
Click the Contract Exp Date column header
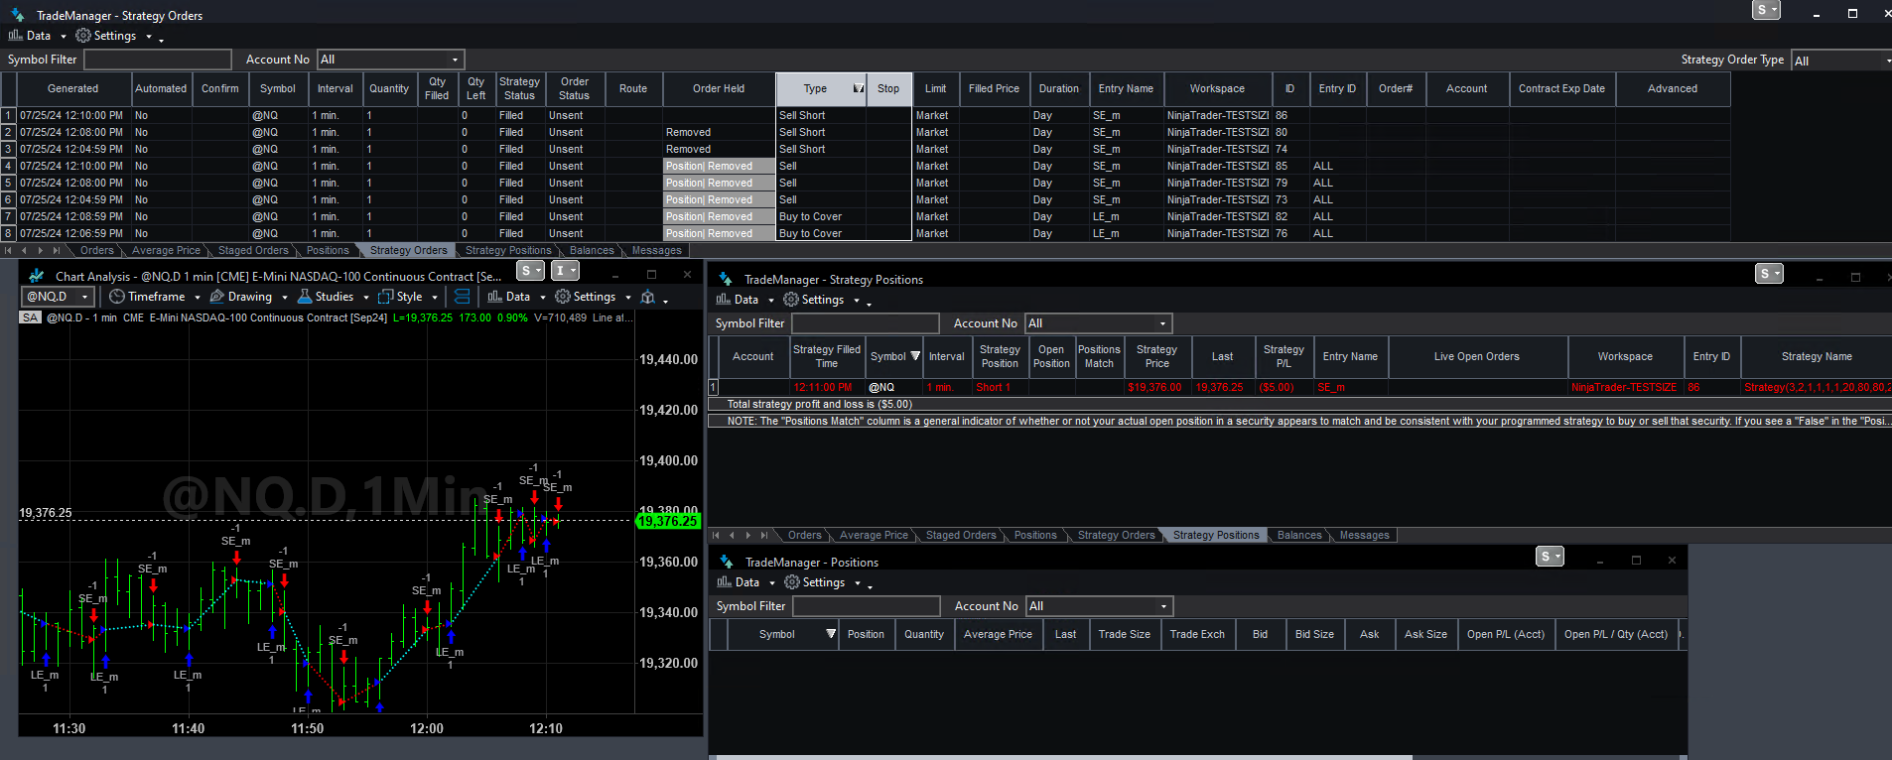1561,89
